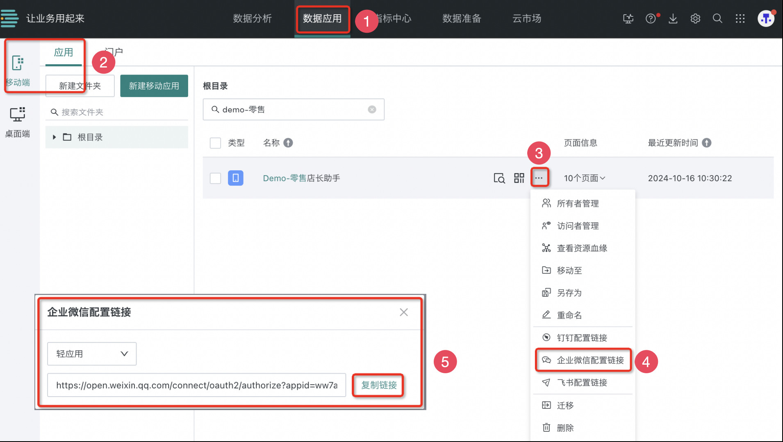783x442 pixels.
Task: Clear the demo-零售 search field
Action: click(372, 109)
